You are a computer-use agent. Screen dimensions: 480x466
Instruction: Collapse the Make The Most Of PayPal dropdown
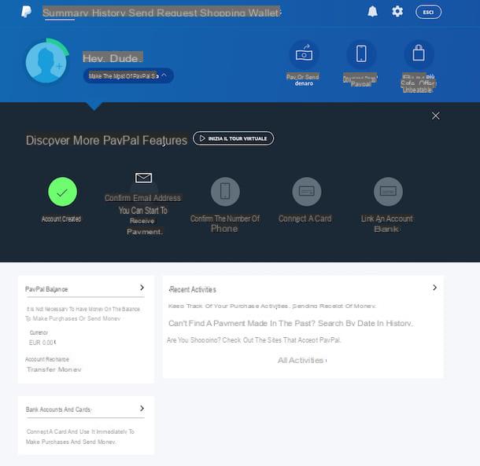[x=128, y=75]
